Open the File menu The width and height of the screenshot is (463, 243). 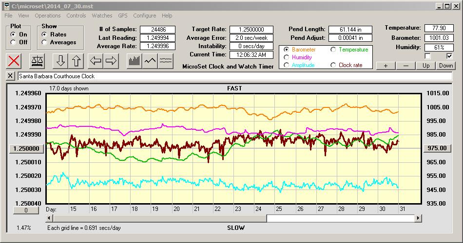pos(8,16)
